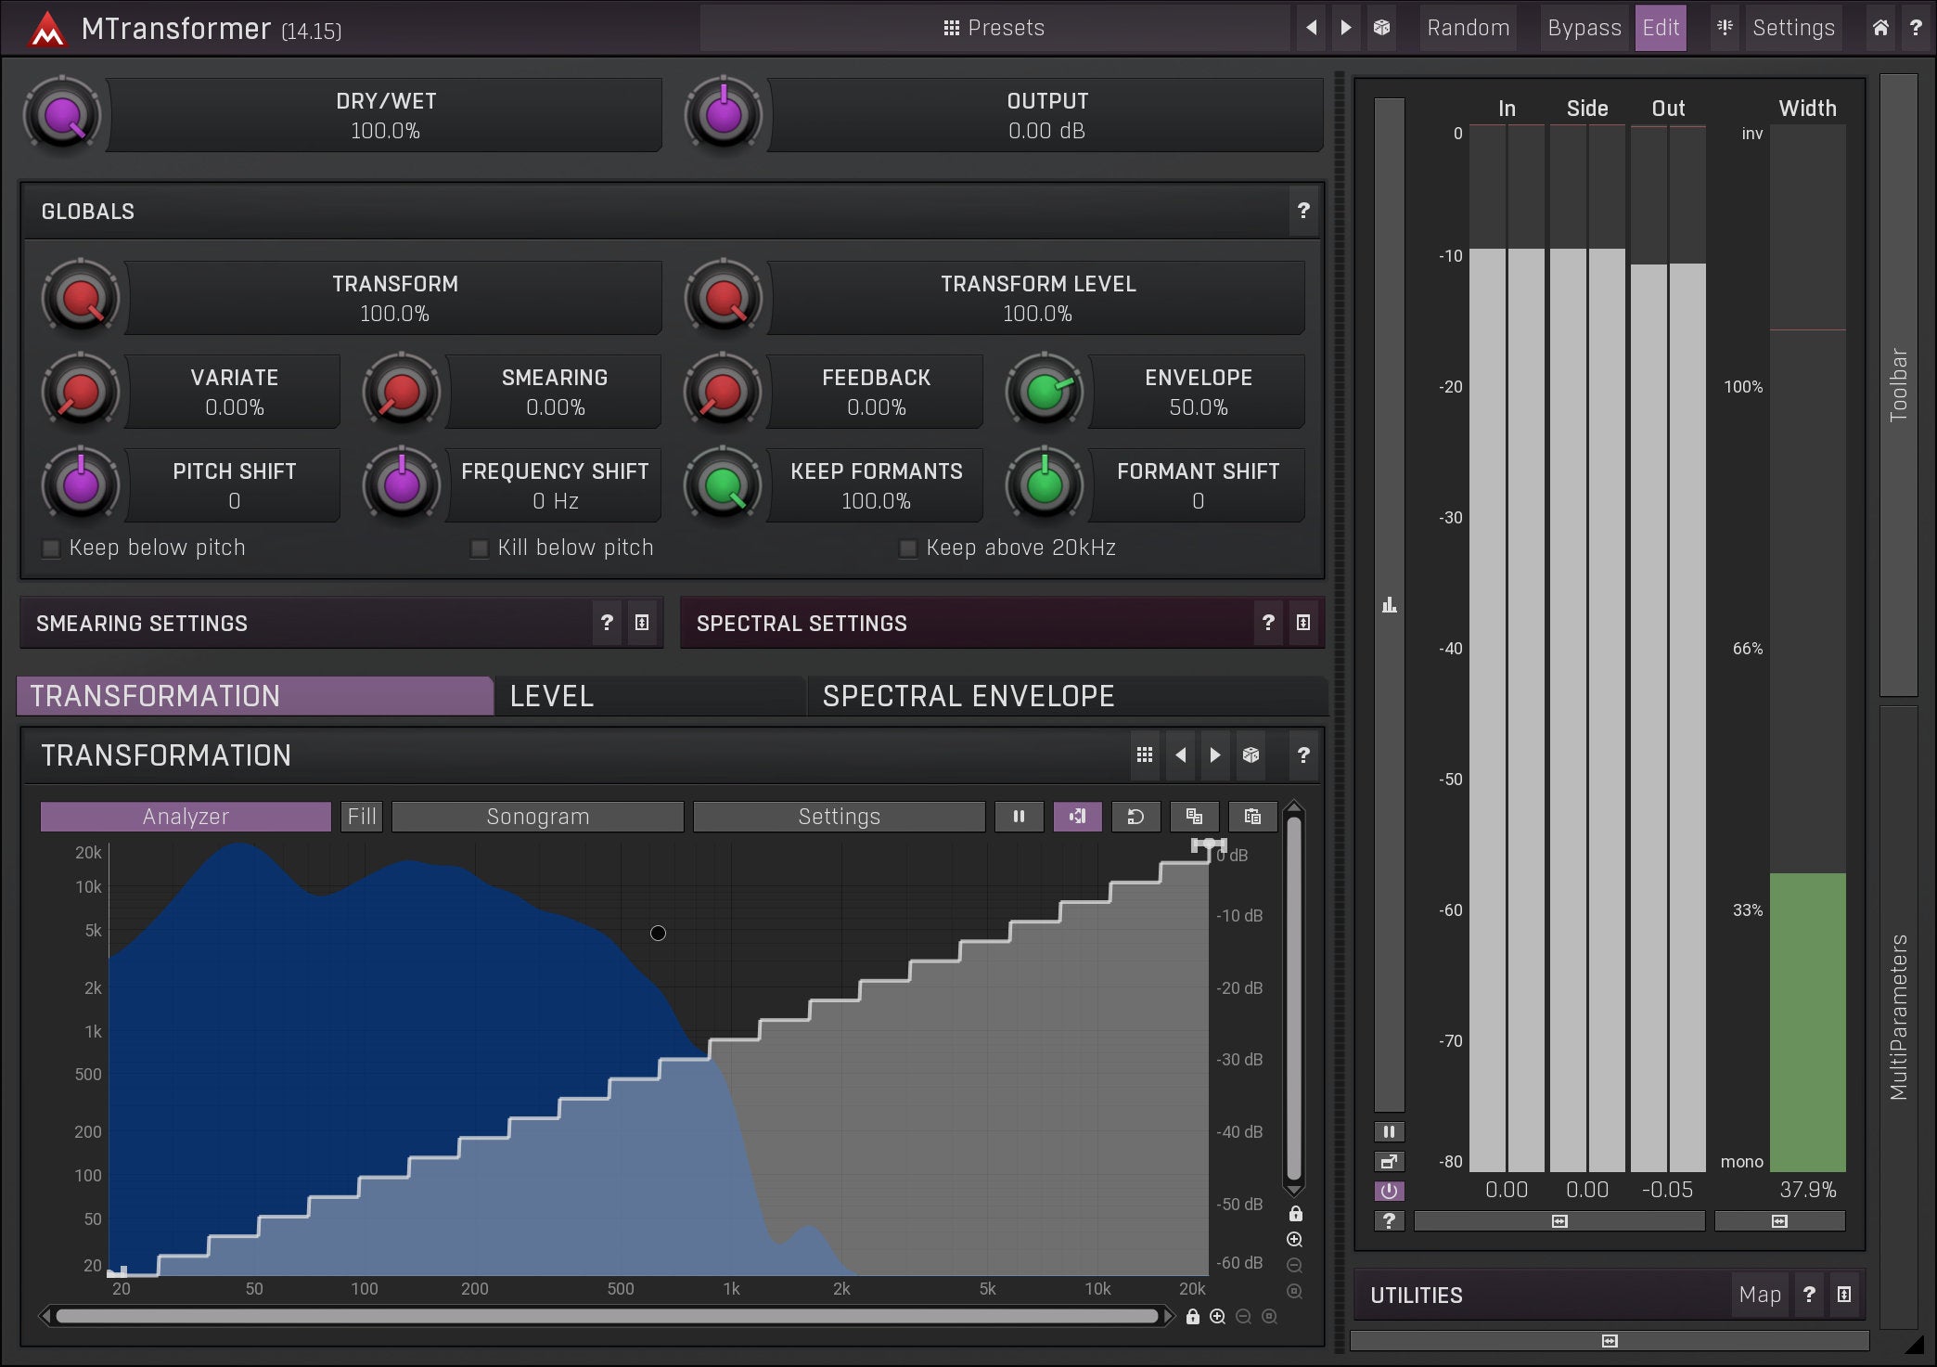
Task: Click the copy icon in the graph toolbar
Action: [x=1194, y=817]
